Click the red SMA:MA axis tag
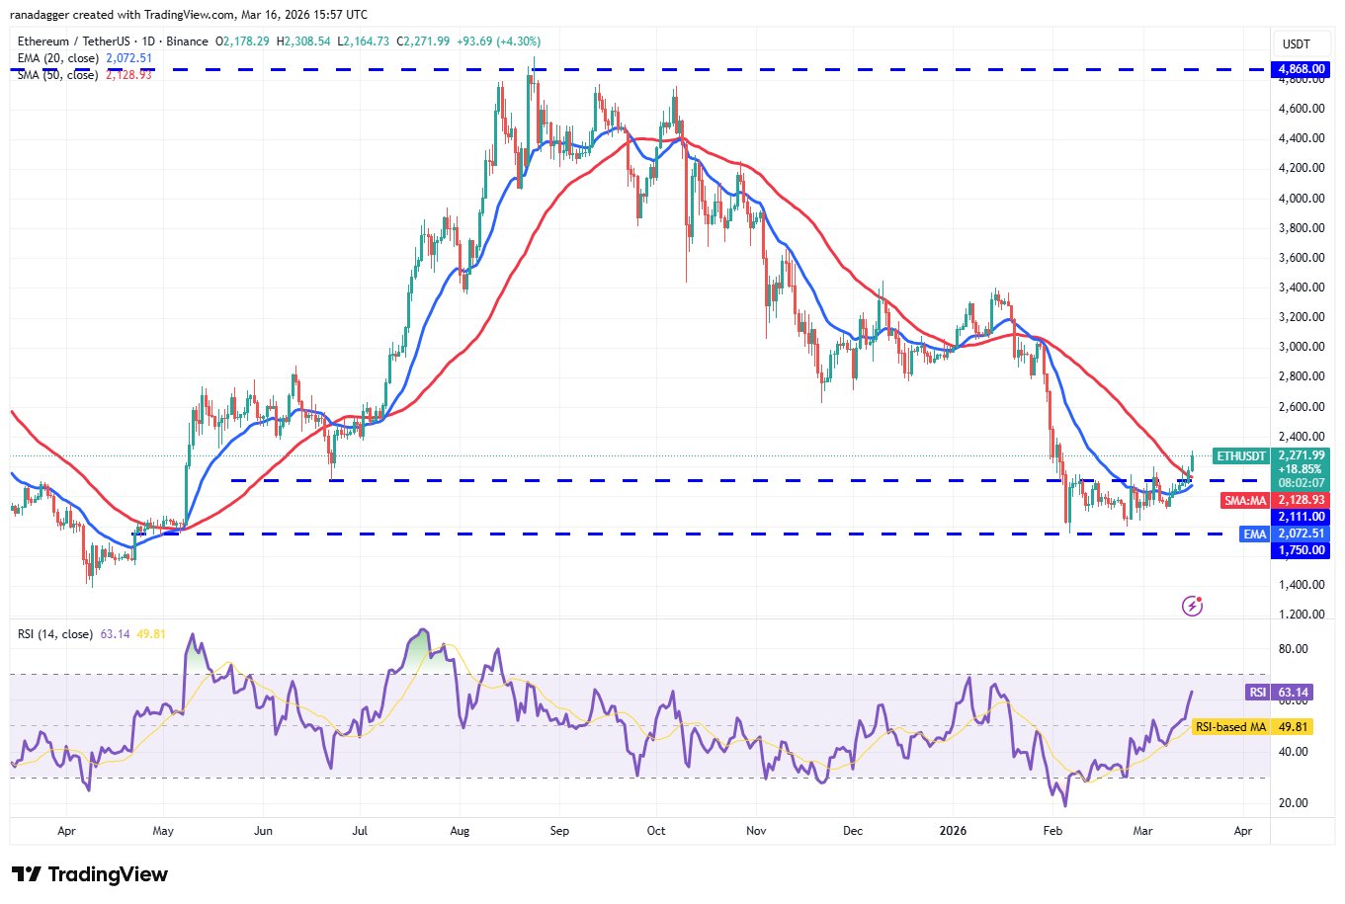1345x904 pixels. coord(1244,501)
